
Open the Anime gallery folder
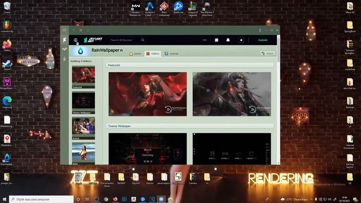click(x=83, y=128)
